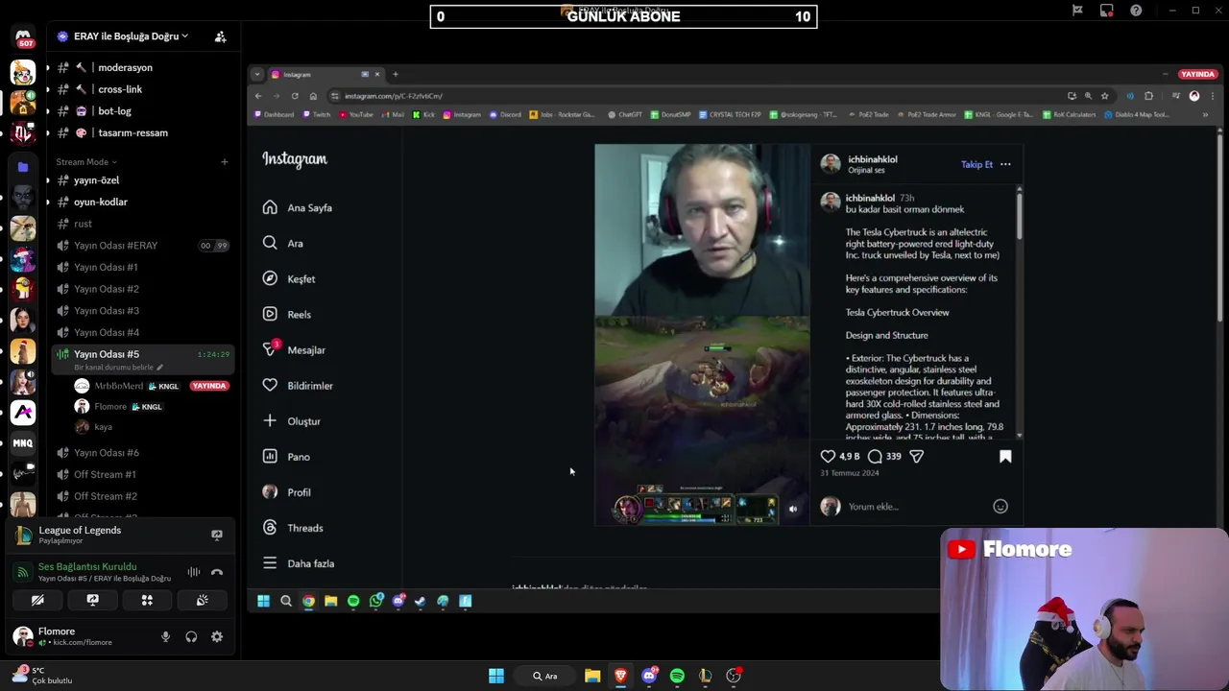Expand the Daha fazla menu
1229x691 pixels.
299,562
